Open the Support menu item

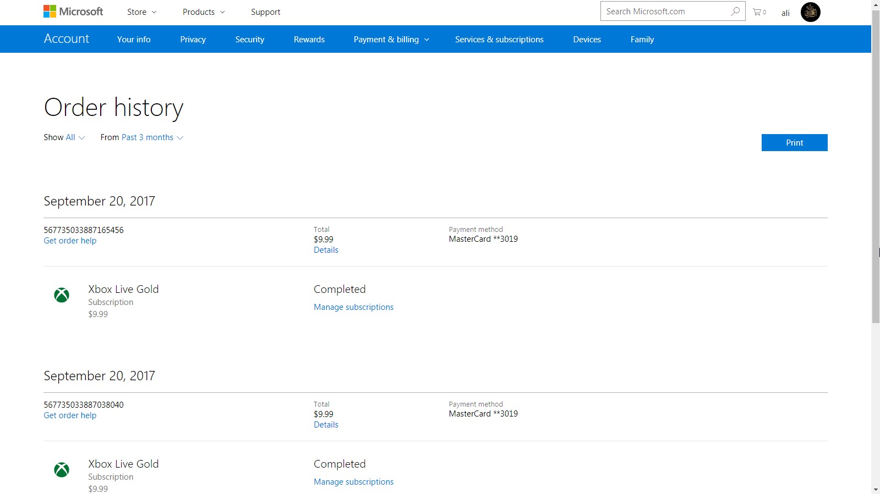(265, 12)
